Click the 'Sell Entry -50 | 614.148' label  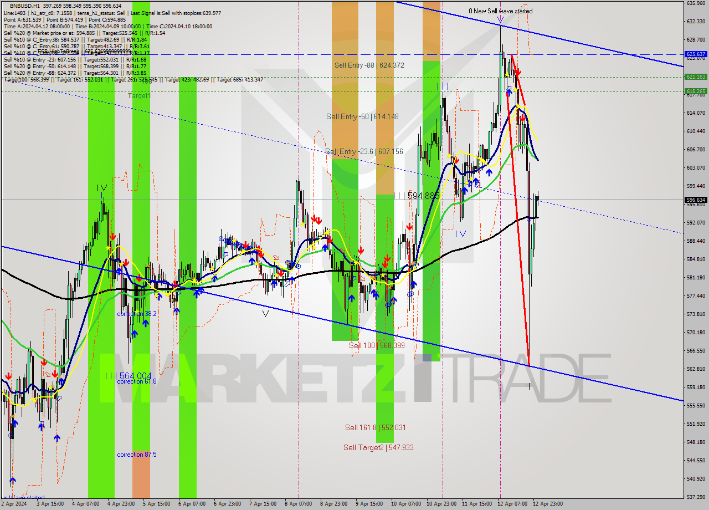click(362, 117)
